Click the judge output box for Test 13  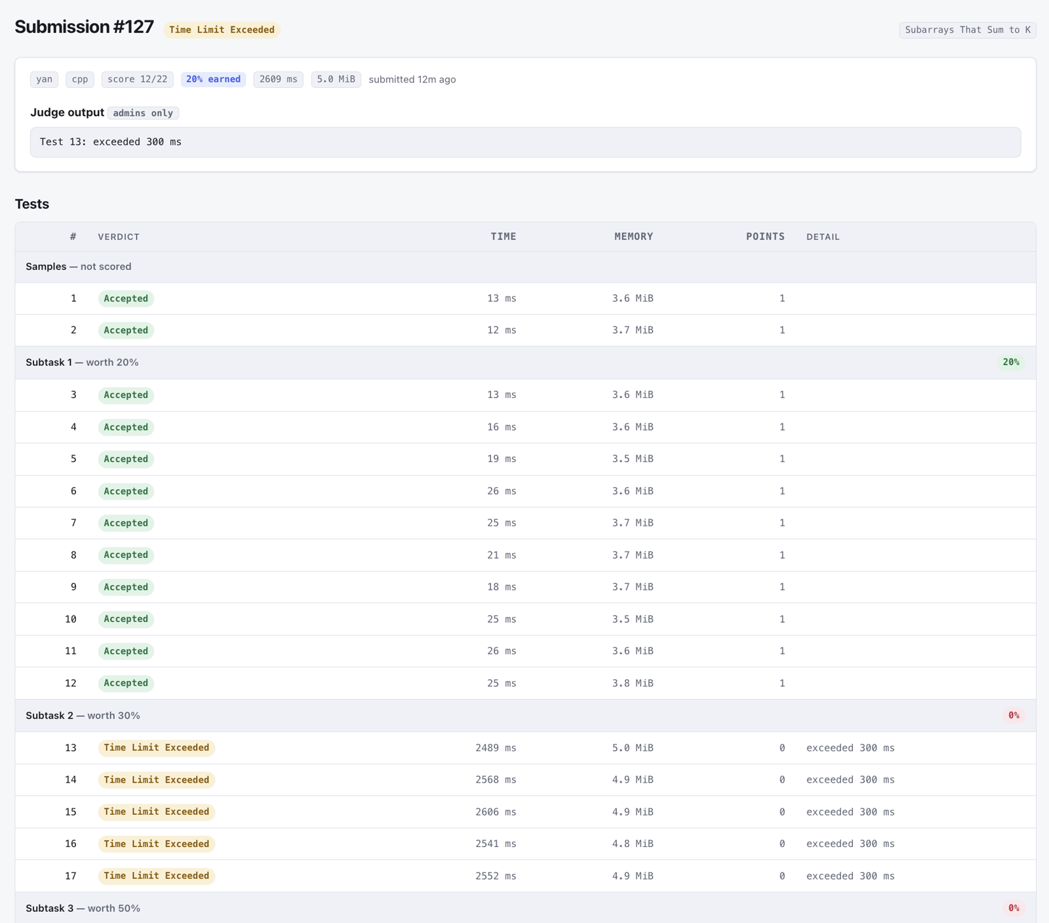[x=525, y=142]
